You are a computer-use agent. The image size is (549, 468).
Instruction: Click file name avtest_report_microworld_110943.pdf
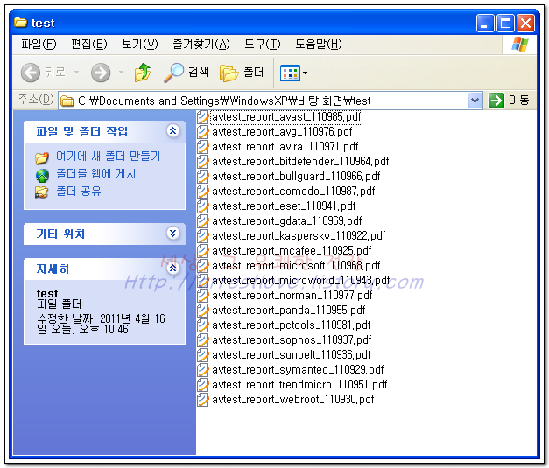(300, 281)
